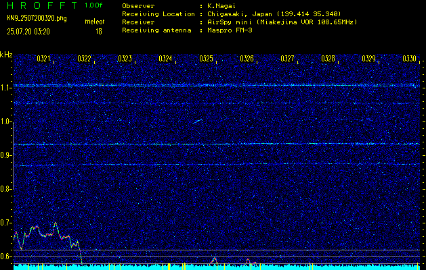Click the short meteor echo streak near 1.0 kHz
Image resolution: width=426 pixels, height=270 pixels.
(x=198, y=121)
